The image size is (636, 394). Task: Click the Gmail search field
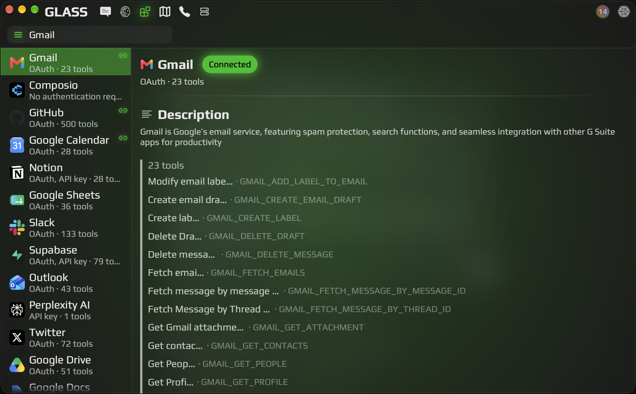coord(90,35)
